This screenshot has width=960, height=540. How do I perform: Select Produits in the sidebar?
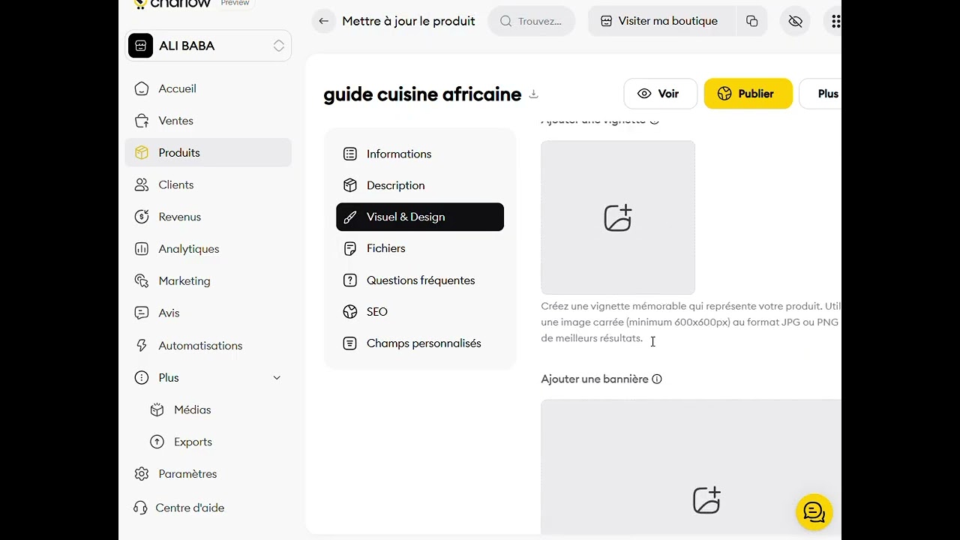tap(208, 152)
